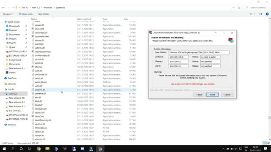Select Libraries in navigation pane

pos(11,84)
